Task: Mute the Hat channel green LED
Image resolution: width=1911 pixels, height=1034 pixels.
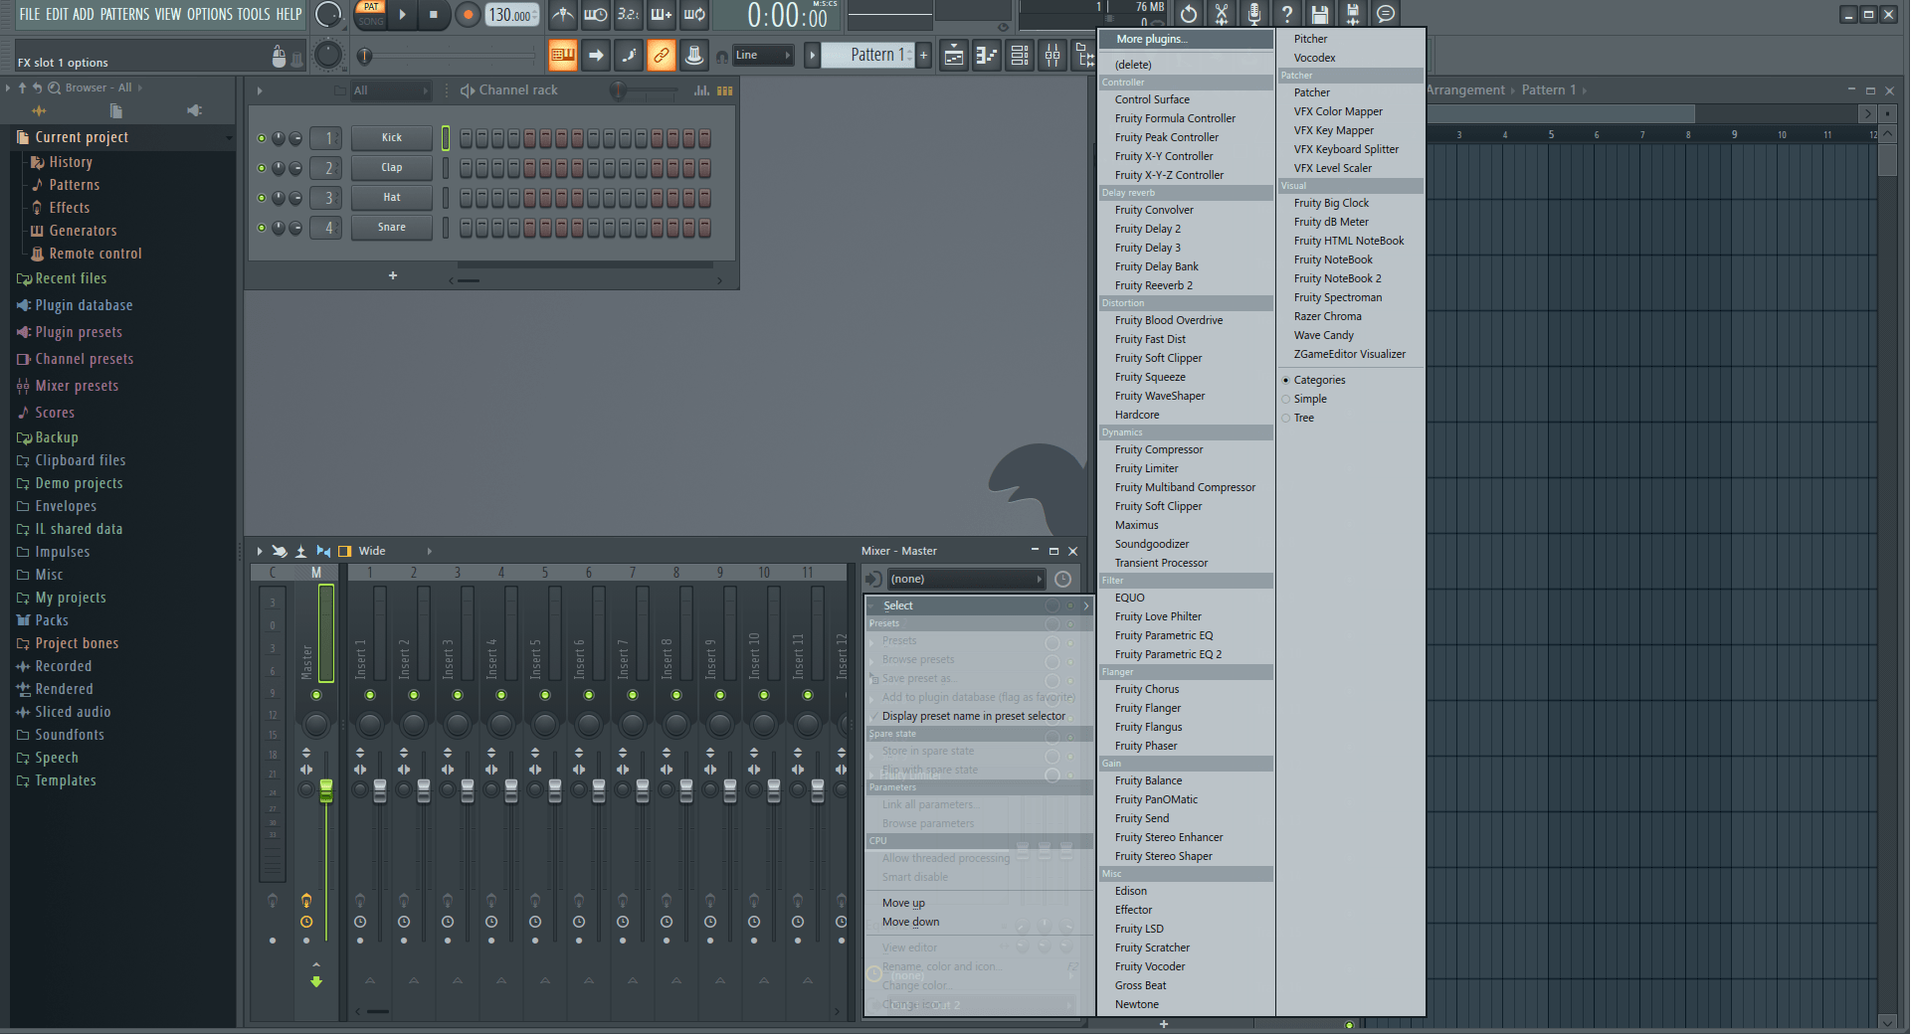Action: point(262,198)
